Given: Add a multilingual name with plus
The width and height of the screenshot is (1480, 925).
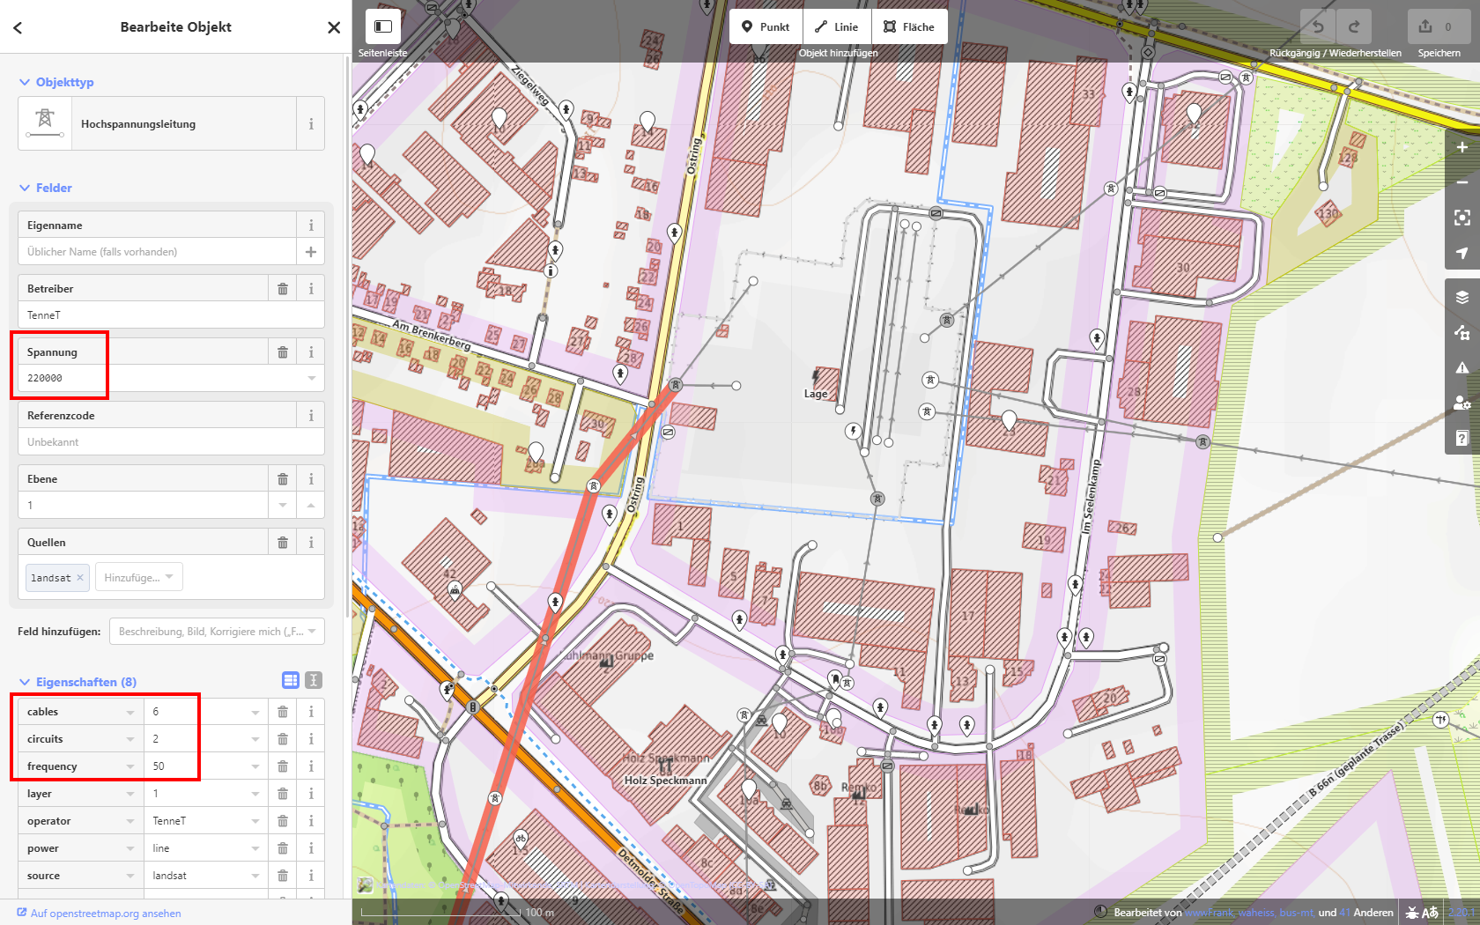Looking at the screenshot, I should coord(311,252).
